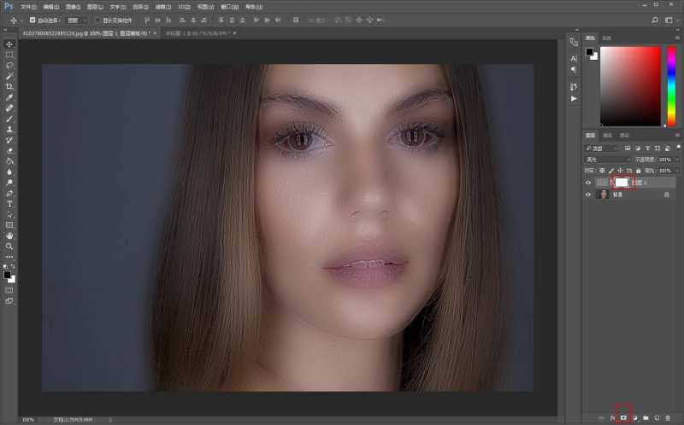The height and width of the screenshot is (425, 684).
Task: Select the Crop tool
Action: tap(9, 86)
